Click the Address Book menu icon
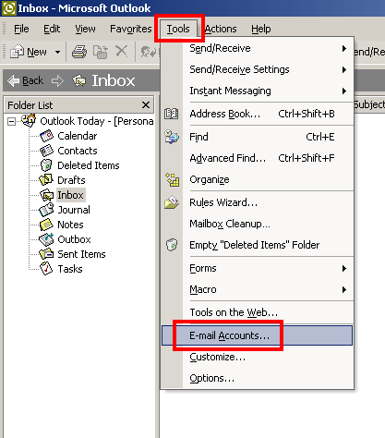 tap(172, 114)
